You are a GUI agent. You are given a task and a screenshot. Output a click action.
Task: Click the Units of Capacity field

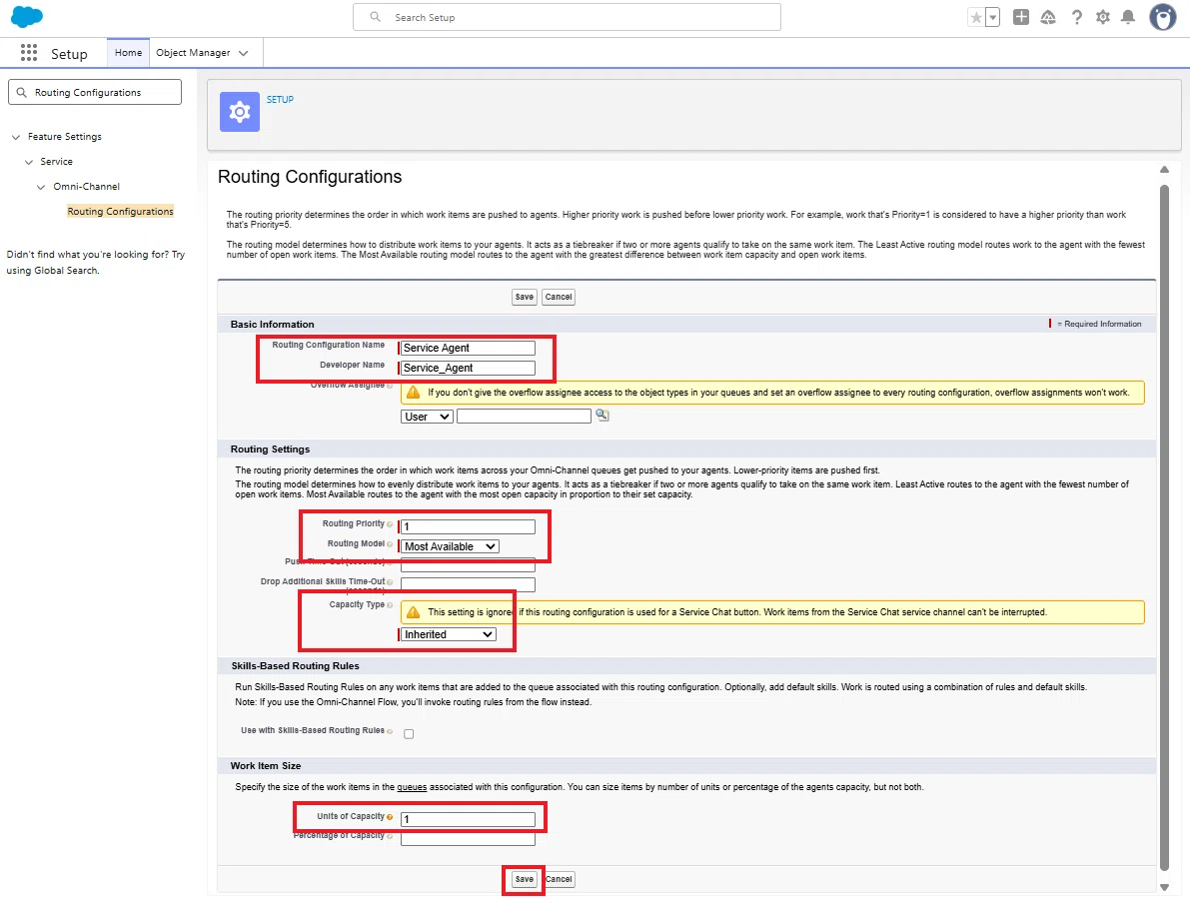coord(468,819)
